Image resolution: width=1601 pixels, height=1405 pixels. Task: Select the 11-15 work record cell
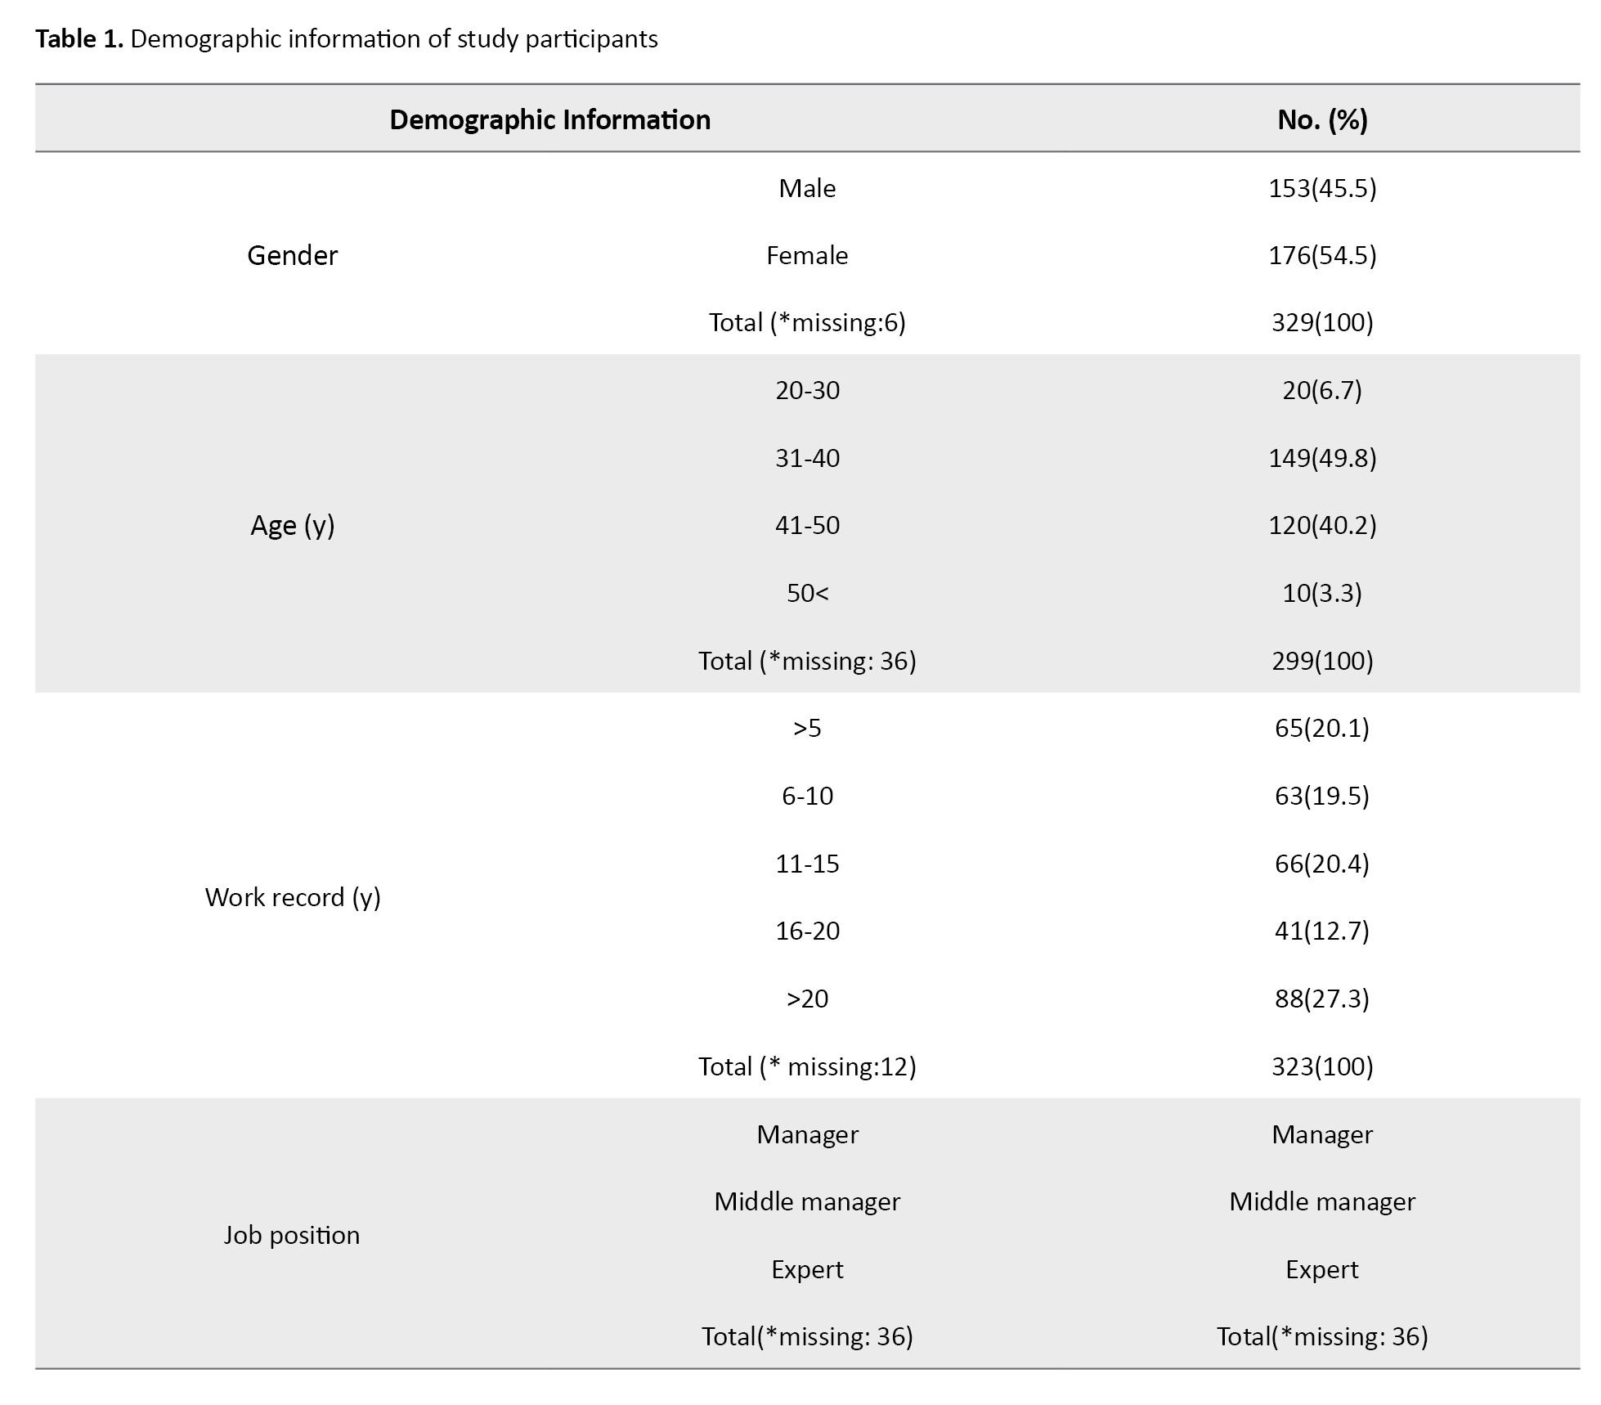click(807, 864)
